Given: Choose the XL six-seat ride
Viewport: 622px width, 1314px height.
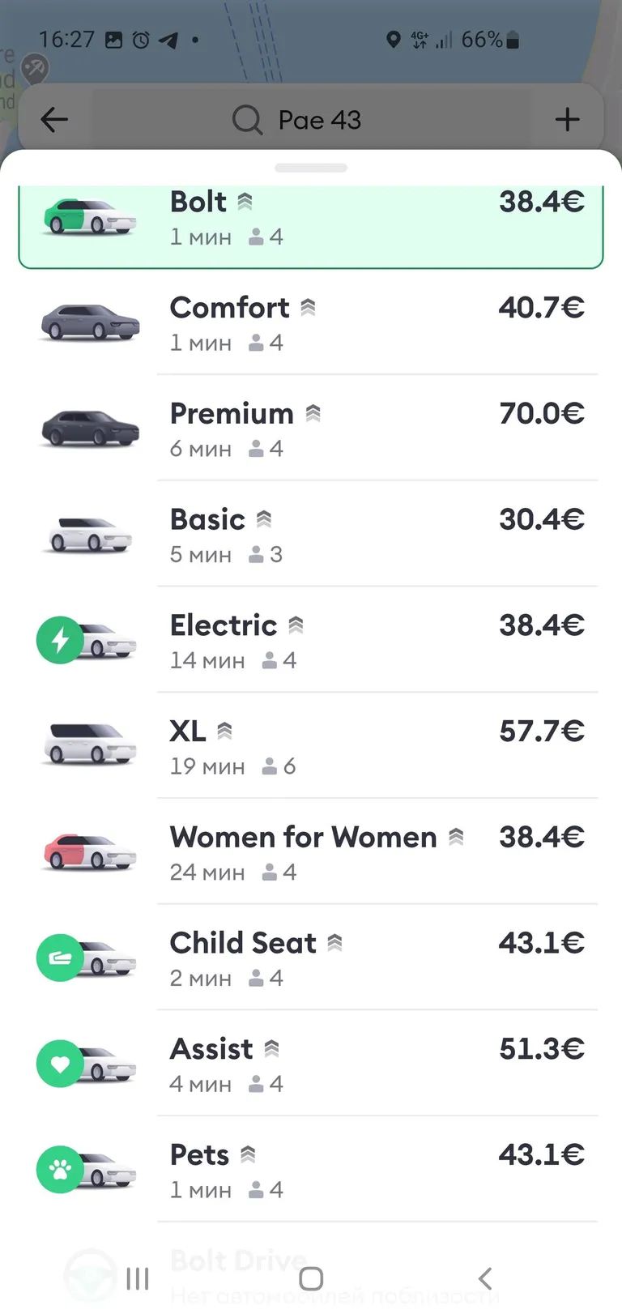Looking at the screenshot, I should (311, 746).
